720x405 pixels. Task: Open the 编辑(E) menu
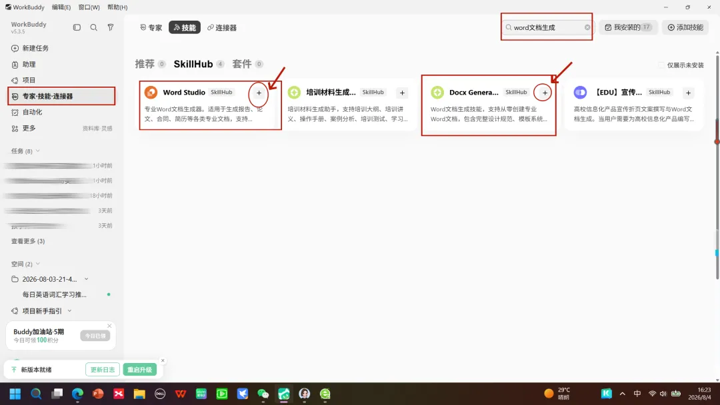pyautogui.click(x=61, y=7)
